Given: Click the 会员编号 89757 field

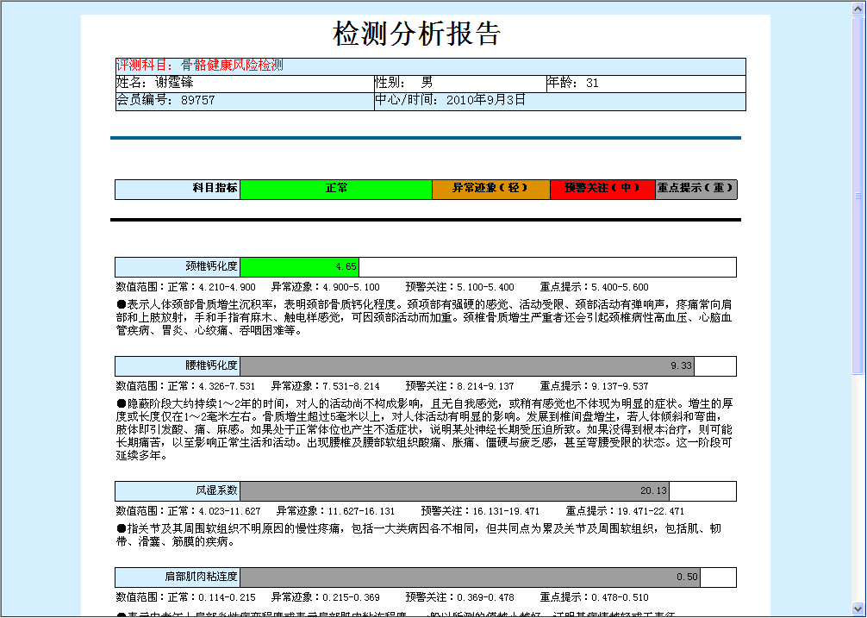Looking at the screenshot, I should [243, 101].
